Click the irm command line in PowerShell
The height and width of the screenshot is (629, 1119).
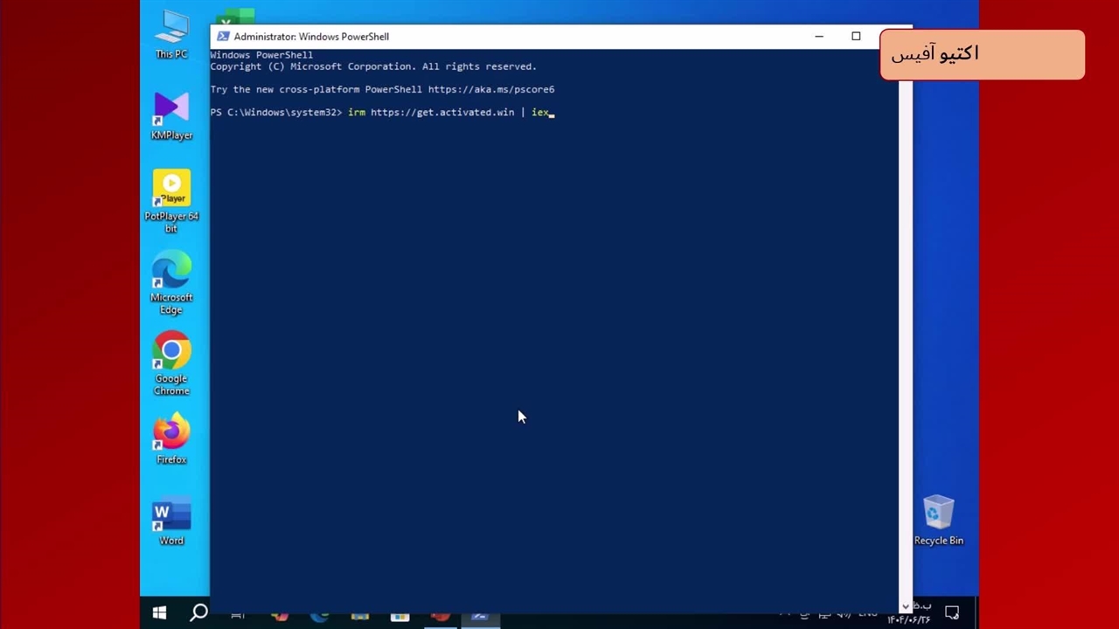pyautogui.click(x=450, y=113)
